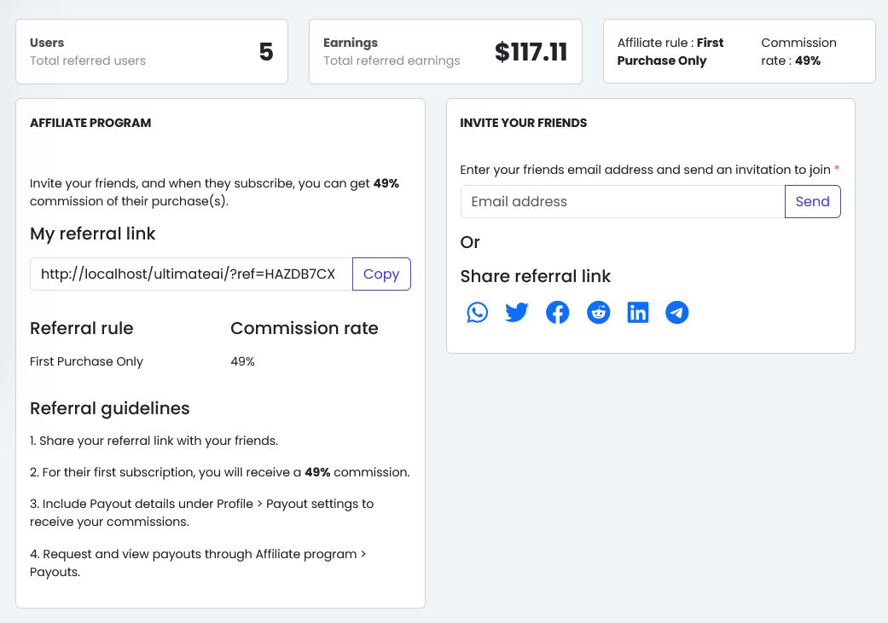Share referral link via Telegram
This screenshot has height=623, width=888.
[677, 313]
